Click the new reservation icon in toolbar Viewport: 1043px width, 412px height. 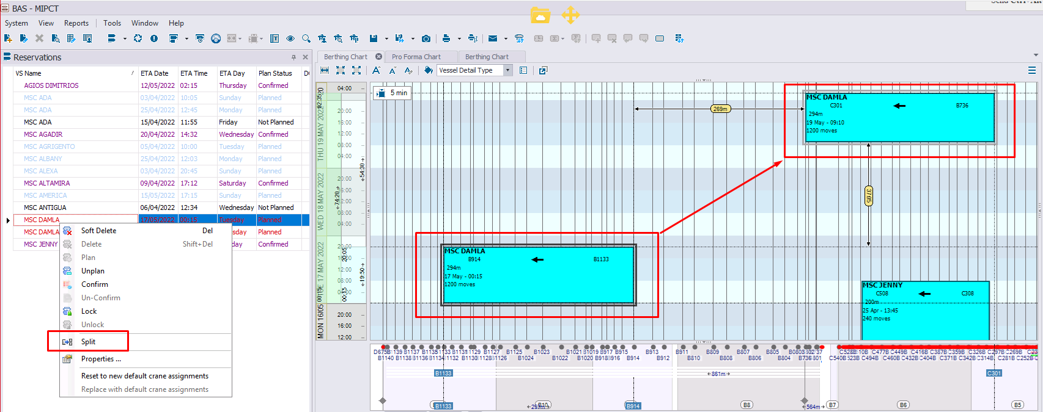coord(8,38)
